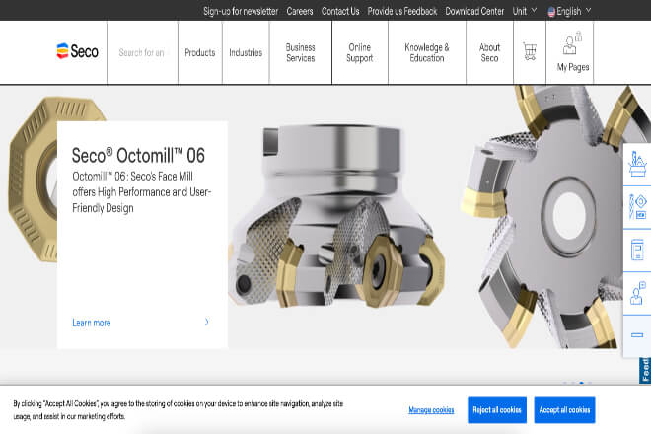The height and width of the screenshot is (434, 651).
Task: Open the Careers link
Action: click(300, 11)
